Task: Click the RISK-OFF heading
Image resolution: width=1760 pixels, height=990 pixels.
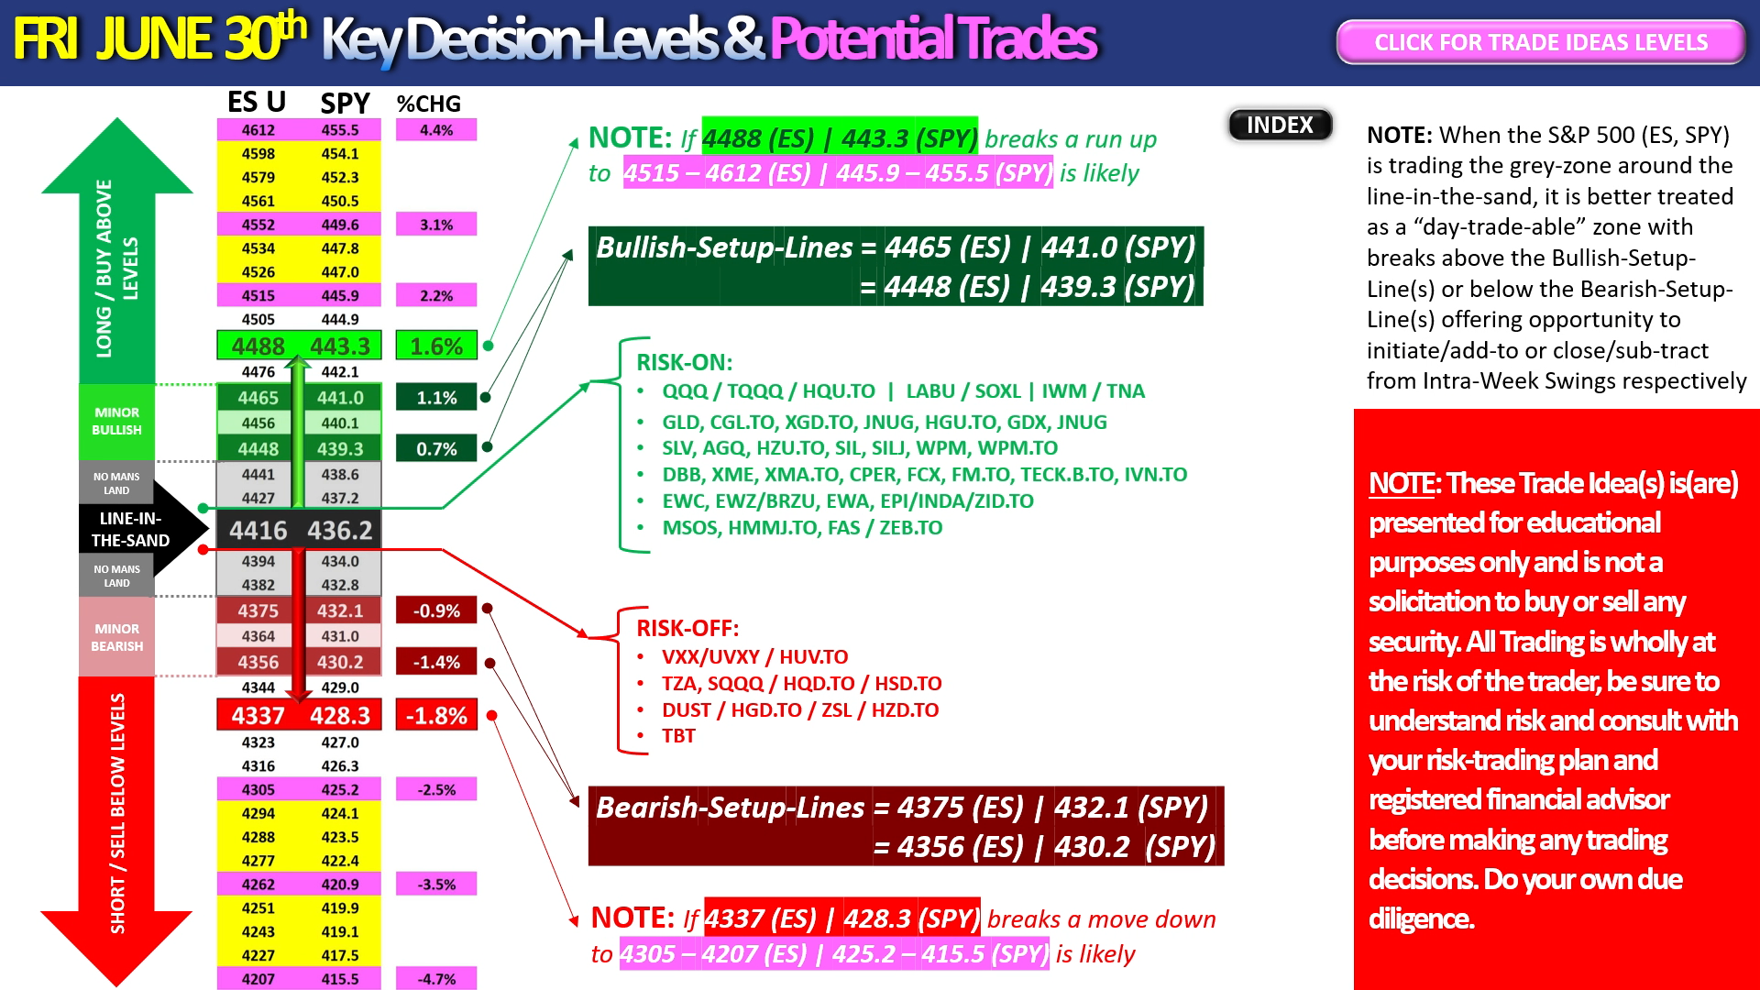Action: (x=687, y=628)
